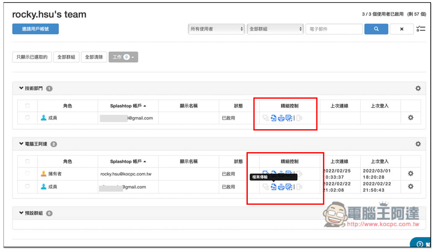Toggle file transfer icon in 電腦王阿達 gmail member row
Viewport: 434px width, 250px height.
[273, 187]
